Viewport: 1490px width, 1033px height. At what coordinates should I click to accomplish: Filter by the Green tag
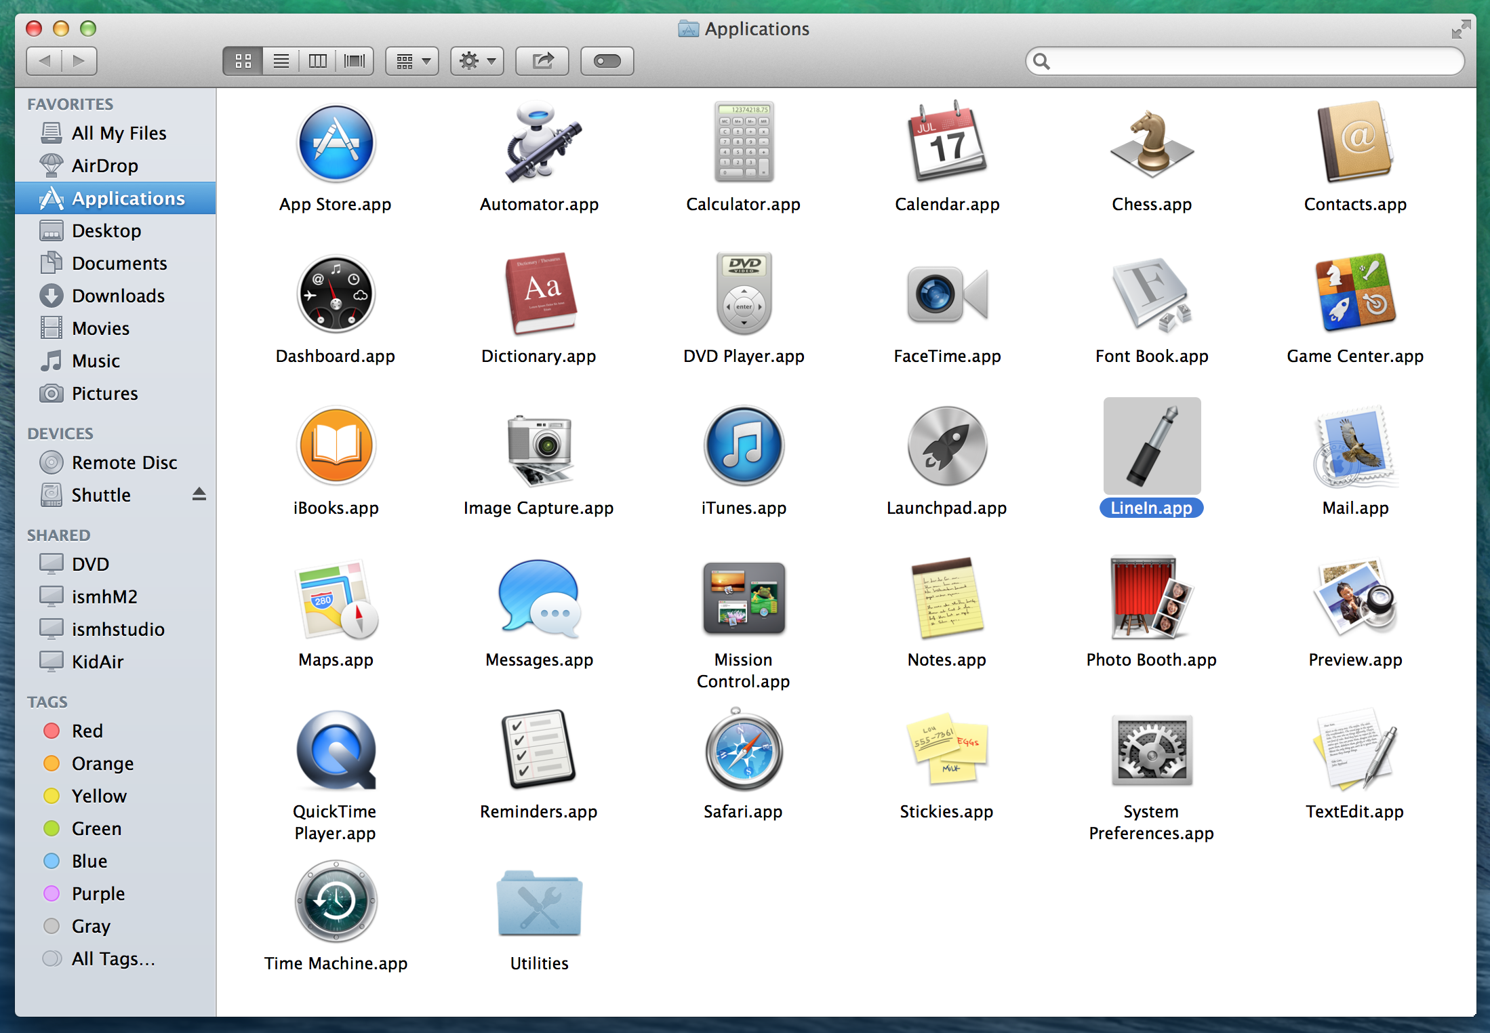(x=115, y=828)
